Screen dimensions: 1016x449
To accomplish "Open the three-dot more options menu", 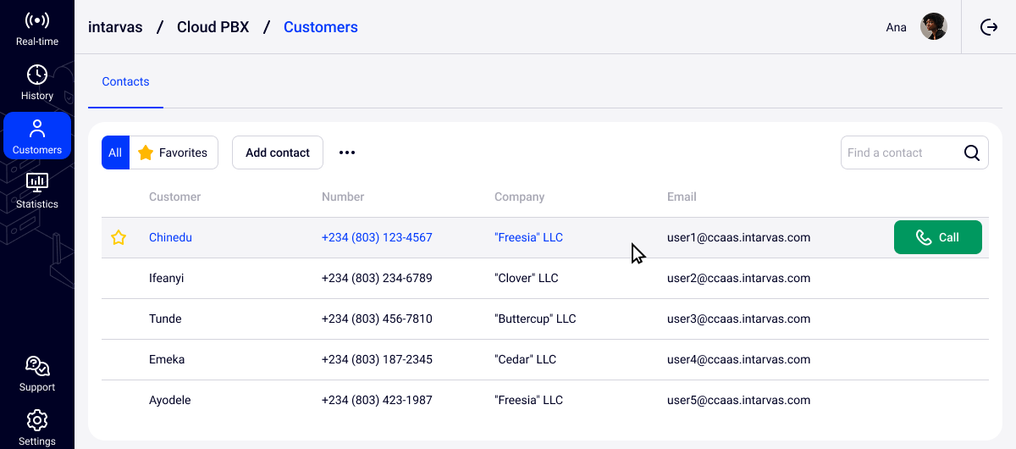I will point(347,152).
